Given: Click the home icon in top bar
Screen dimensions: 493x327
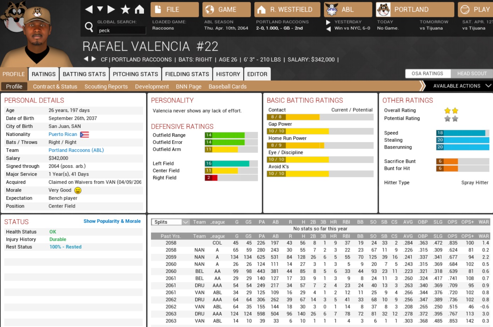Looking at the screenshot, I should point(139,9).
